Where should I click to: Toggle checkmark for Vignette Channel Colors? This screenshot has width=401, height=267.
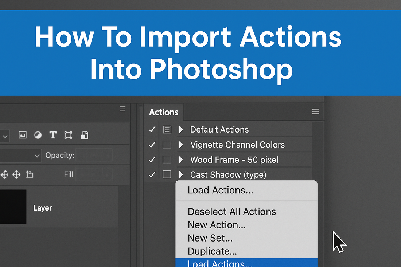[152, 145]
